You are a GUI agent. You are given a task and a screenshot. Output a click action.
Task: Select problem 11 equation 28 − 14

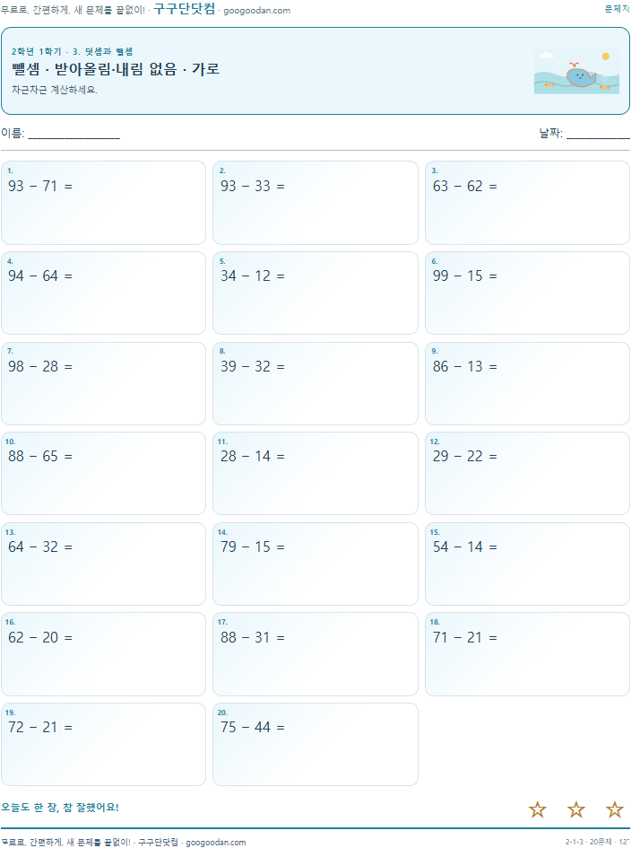tap(252, 457)
